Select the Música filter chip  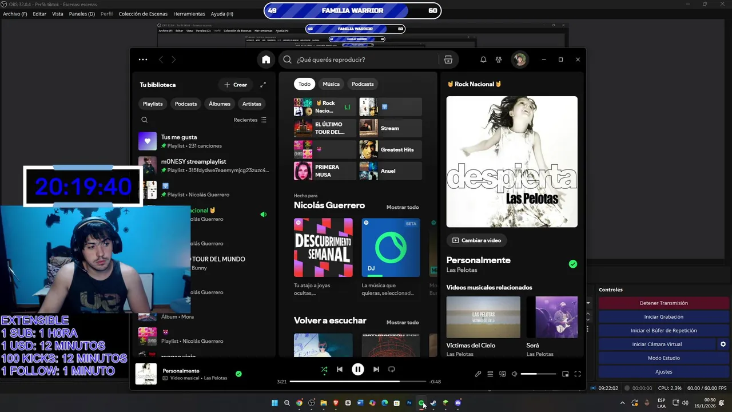(331, 84)
